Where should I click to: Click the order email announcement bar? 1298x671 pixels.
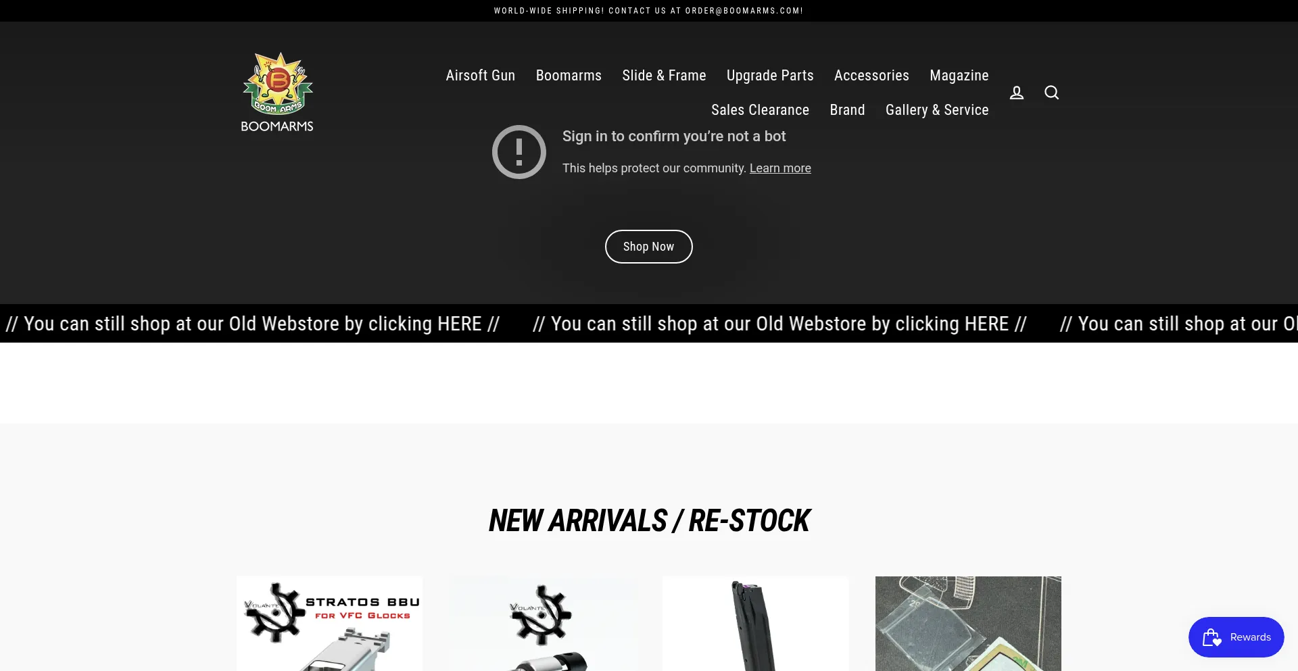[x=649, y=11]
